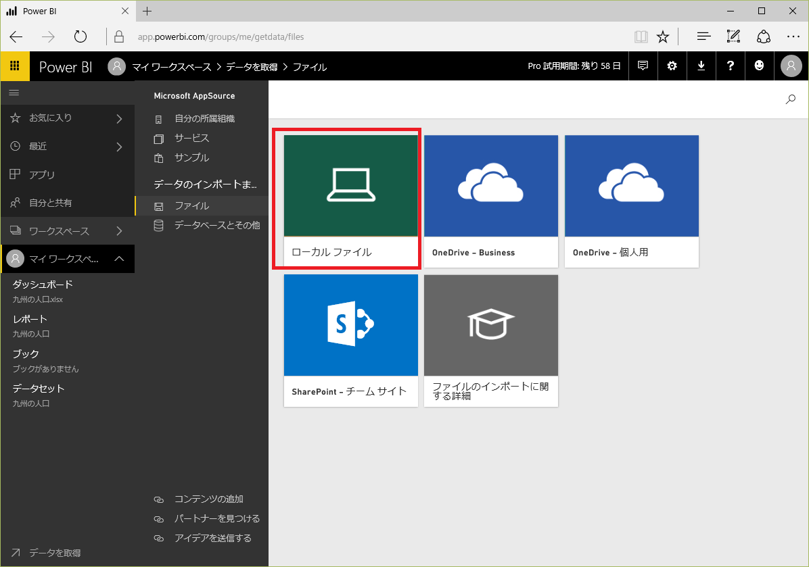Click the notifications icon in header
This screenshot has width=809, height=567.
[x=643, y=66]
